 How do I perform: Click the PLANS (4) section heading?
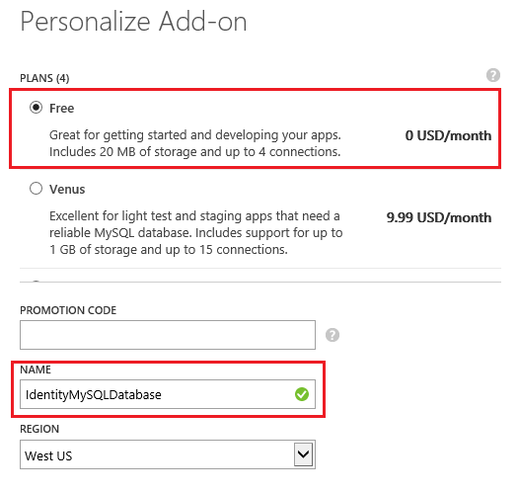tap(44, 78)
